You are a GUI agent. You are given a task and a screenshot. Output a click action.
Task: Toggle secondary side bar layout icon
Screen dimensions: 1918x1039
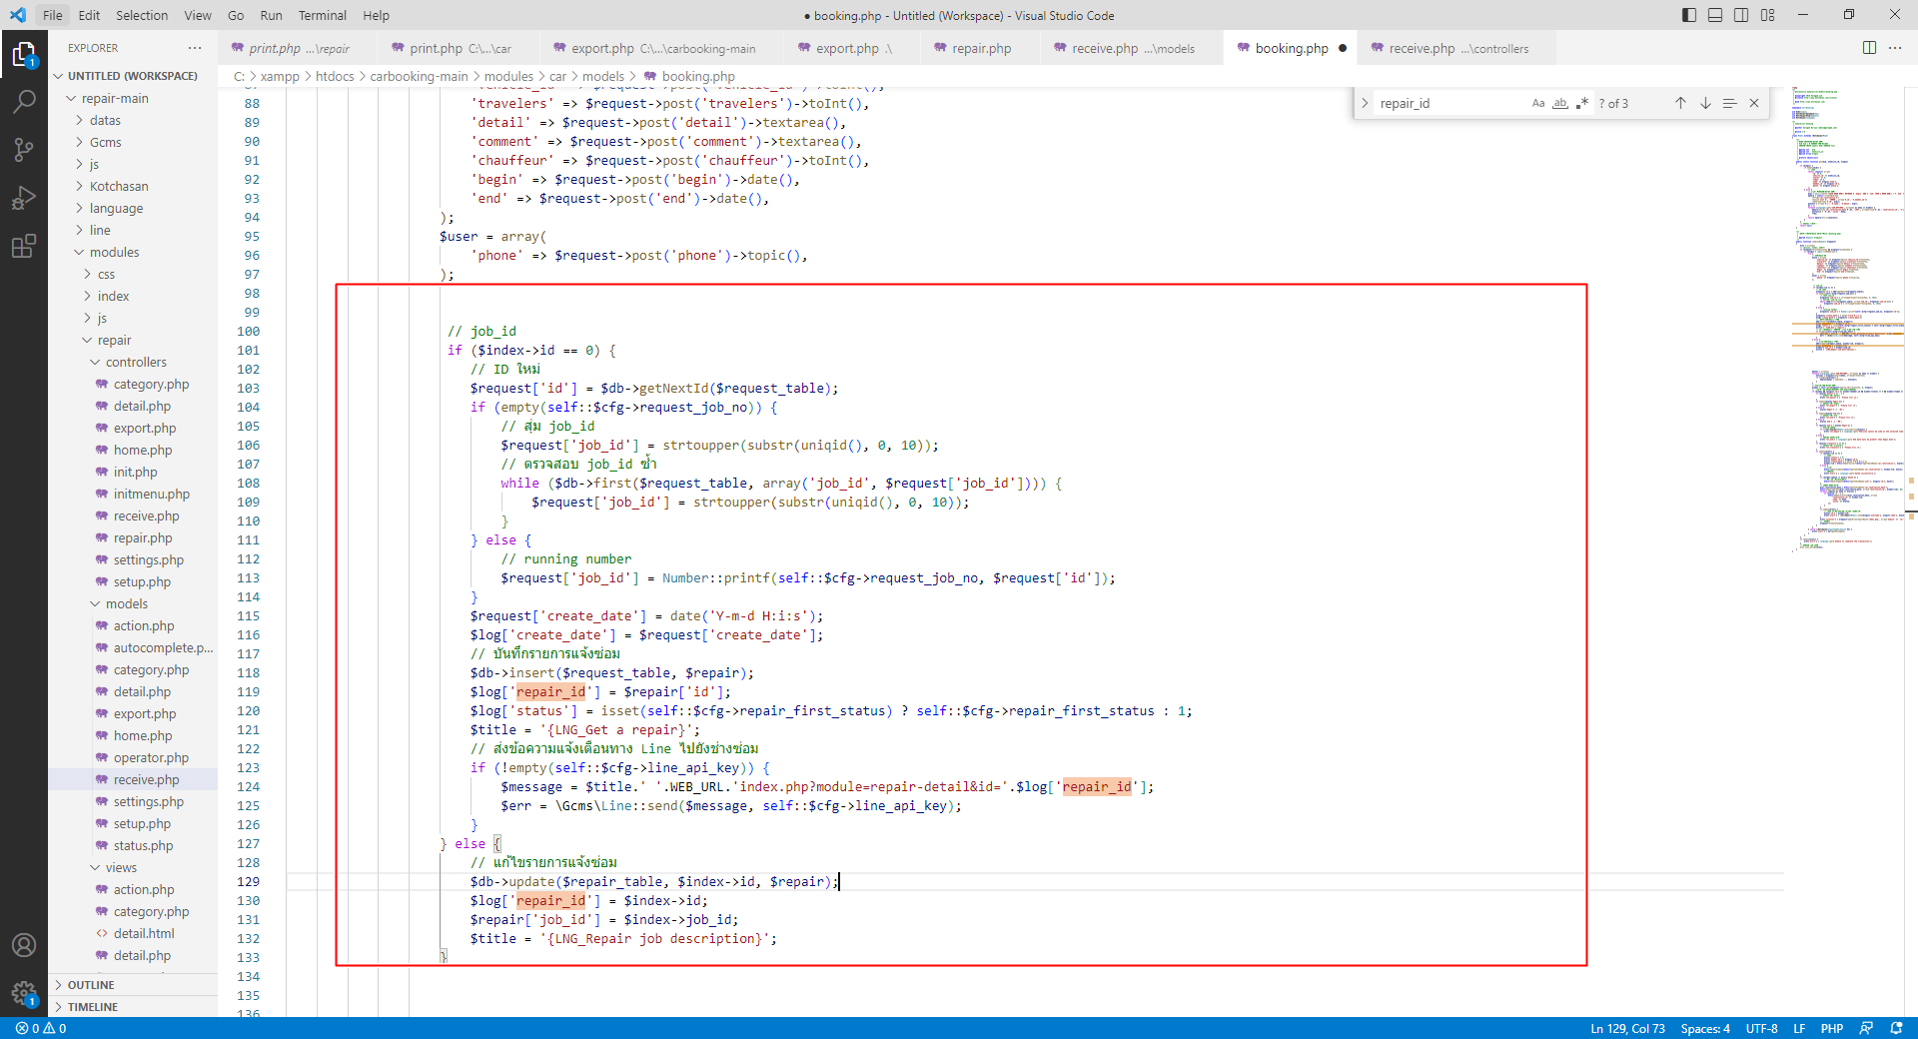point(1741,15)
